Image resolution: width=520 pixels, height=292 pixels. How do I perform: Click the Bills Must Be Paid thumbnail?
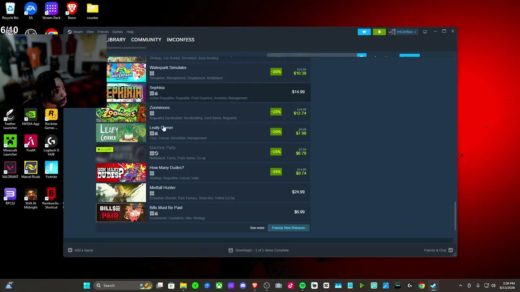point(121,213)
